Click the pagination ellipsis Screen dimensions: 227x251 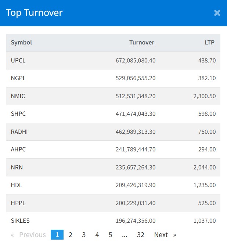(125, 234)
